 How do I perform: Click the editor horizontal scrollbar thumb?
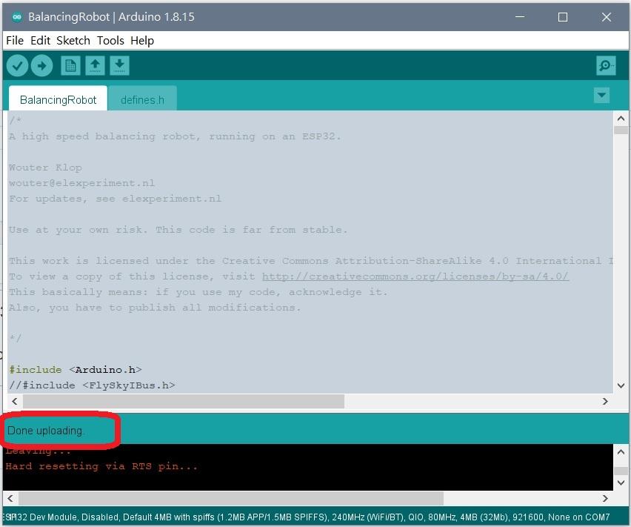[184, 402]
